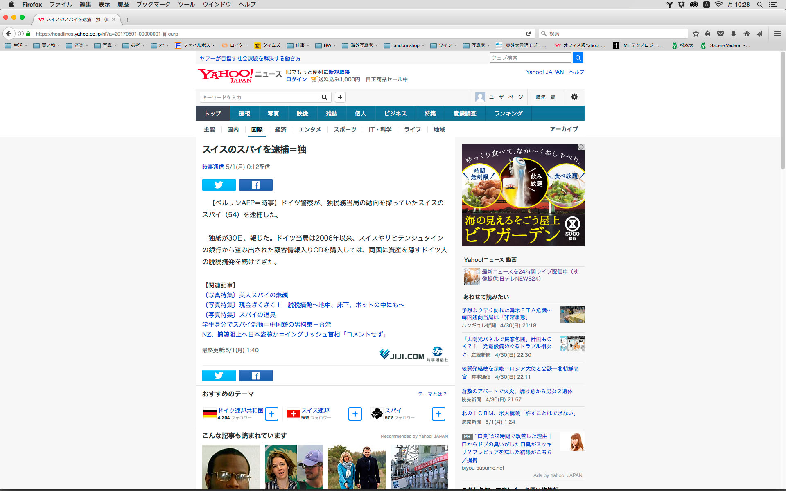The height and width of the screenshot is (491, 786).
Task: Click the Firefox back arrow button
Action: click(9, 34)
